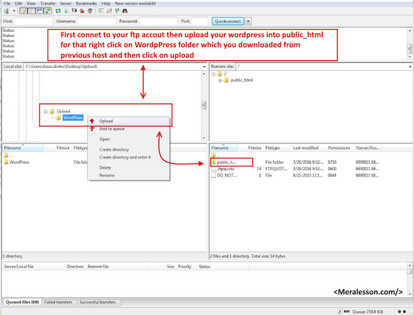Viewport: 414px width, 315px height.
Task: Select the WordPress folder in local tree
Action: coord(73,118)
